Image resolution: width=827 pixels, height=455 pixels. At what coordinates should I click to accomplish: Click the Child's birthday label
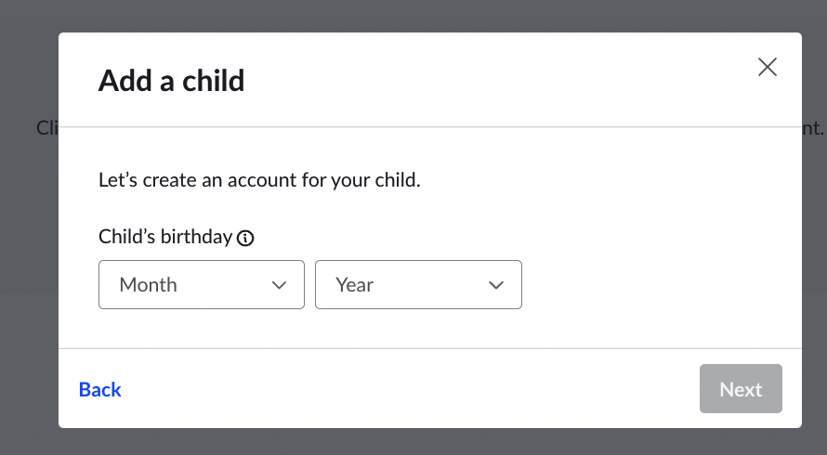click(165, 237)
